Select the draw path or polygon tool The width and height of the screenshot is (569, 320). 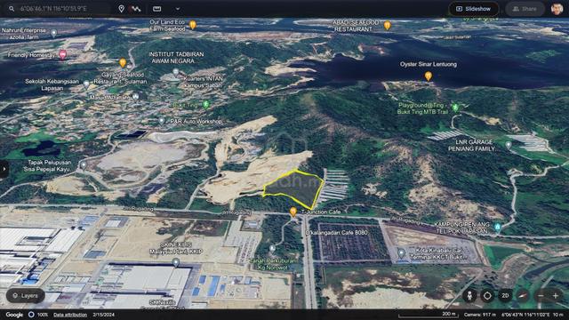pos(136,9)
